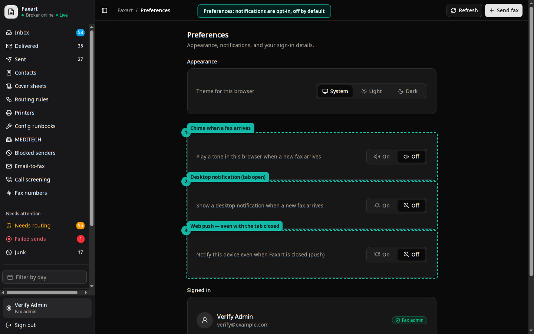Screen dimensions: 534x334
Task: Click the Junk ban icon
Action: 9,252
